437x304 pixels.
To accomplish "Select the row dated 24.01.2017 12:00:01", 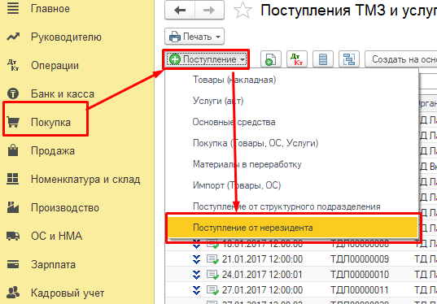I will (301, 275).
